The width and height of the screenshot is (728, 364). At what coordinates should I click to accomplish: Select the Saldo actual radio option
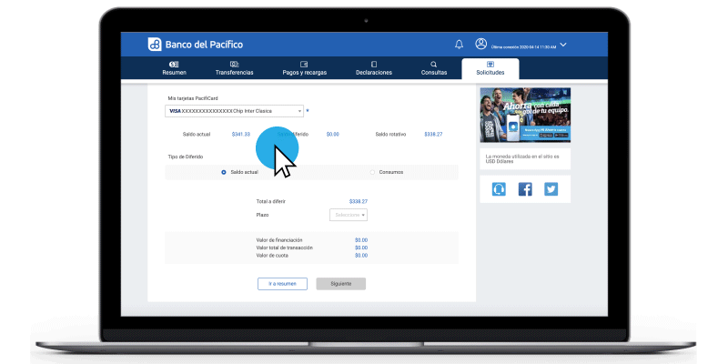[224, 172]
